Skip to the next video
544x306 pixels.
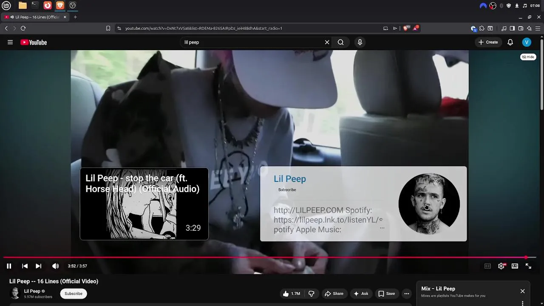click(x=38, y=266)
